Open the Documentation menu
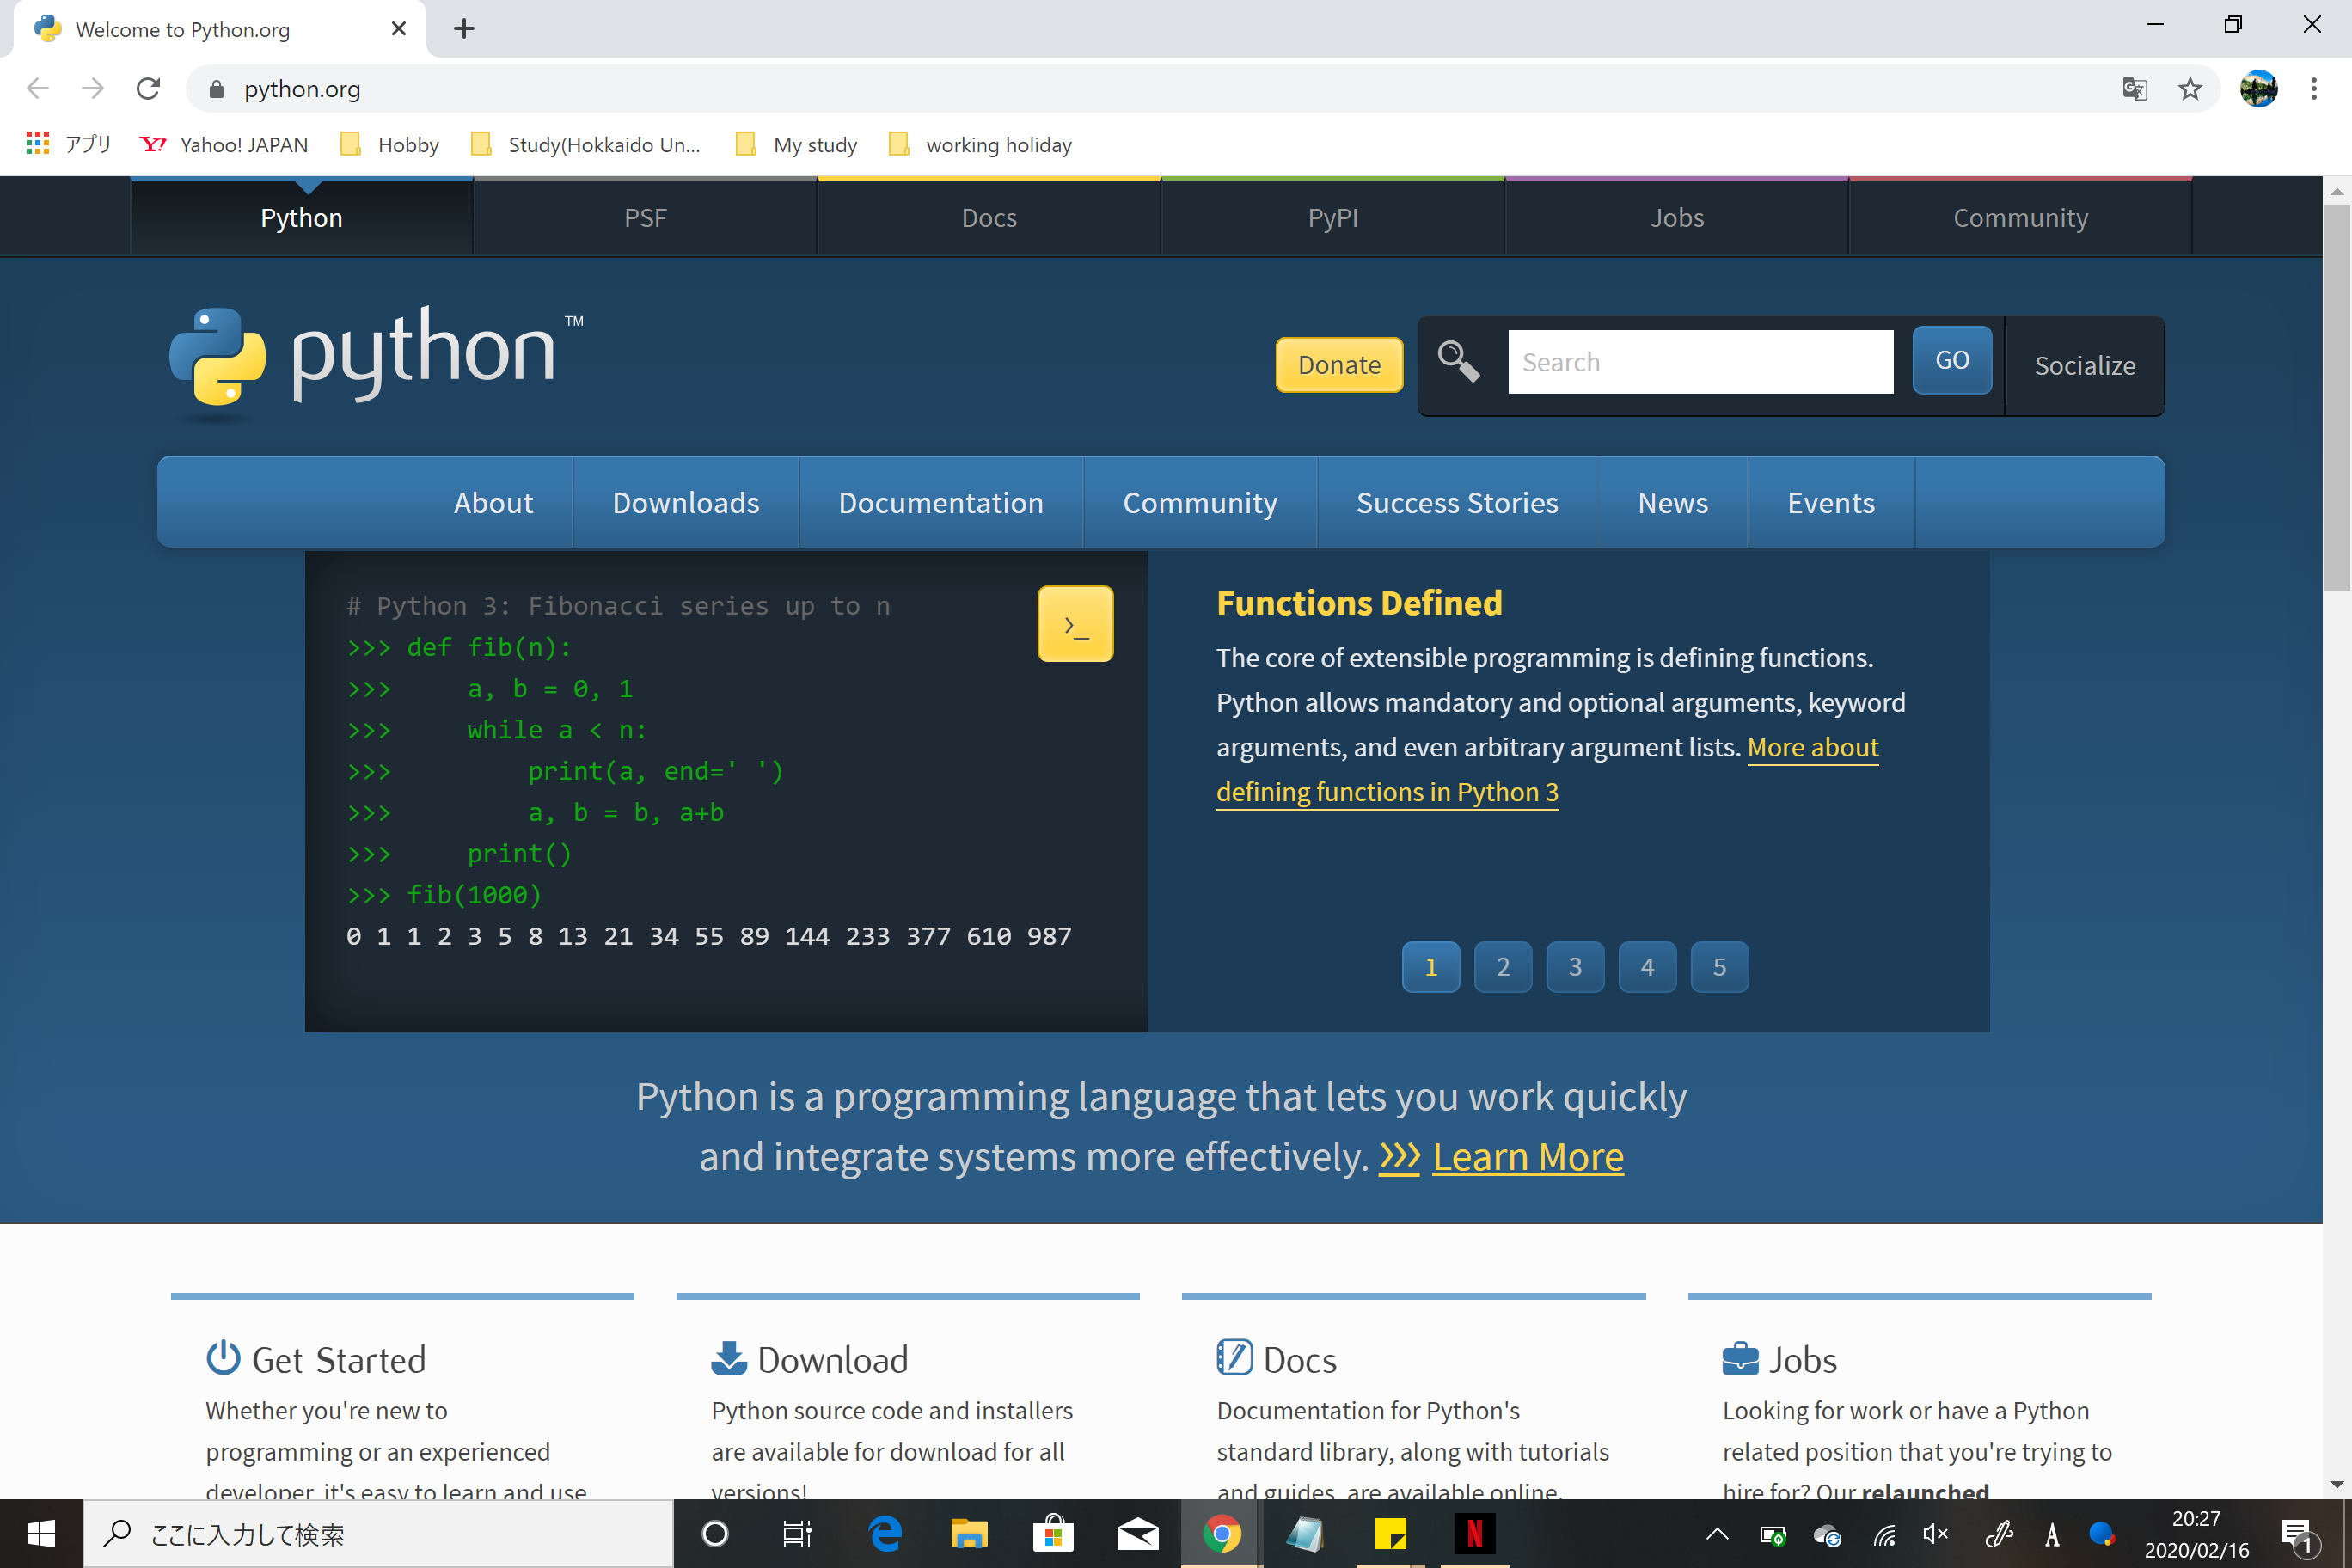 tap(941, 503)
